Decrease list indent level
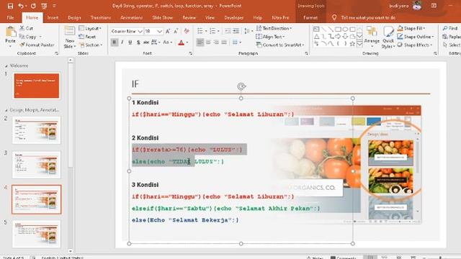The height and width of the screenshot is (259, 461). 228,31
